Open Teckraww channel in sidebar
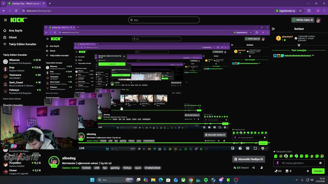 tap(22, 76)
